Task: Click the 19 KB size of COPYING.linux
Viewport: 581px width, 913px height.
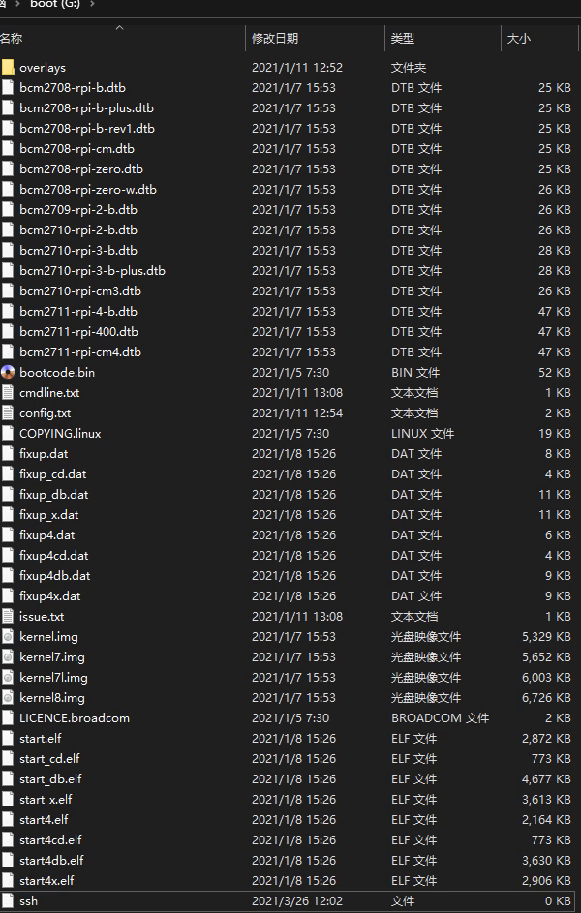Action: 555,434
